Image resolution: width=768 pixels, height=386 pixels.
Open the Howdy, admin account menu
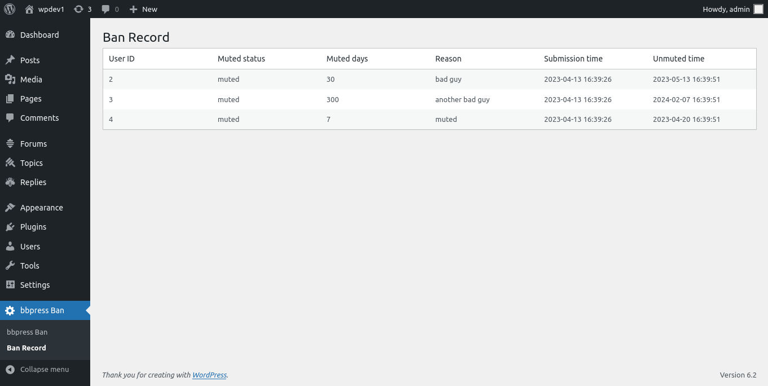click(726, 9)
